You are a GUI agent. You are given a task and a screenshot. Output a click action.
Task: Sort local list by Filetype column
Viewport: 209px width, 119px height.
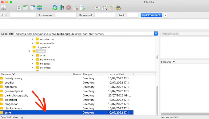(x=95, y=74)
